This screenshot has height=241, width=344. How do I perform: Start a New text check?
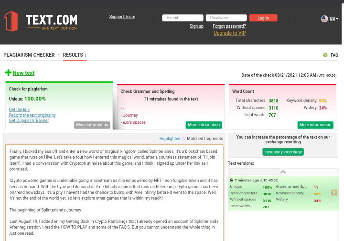click(x=23, y=73)
